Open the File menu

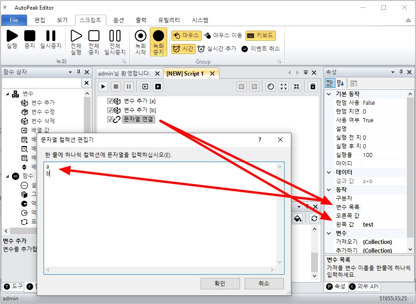(x=14, y=20)
